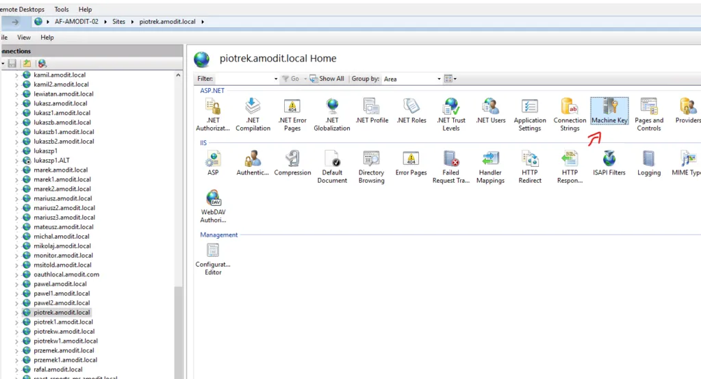Open WebDAV Authoring Rules feature
This screenshot has width=701, height=379.
coord(213,207)
